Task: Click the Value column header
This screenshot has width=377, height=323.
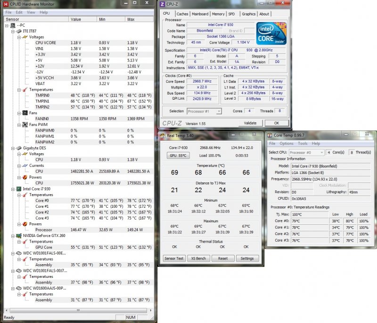Action: [x=82, y=19]
